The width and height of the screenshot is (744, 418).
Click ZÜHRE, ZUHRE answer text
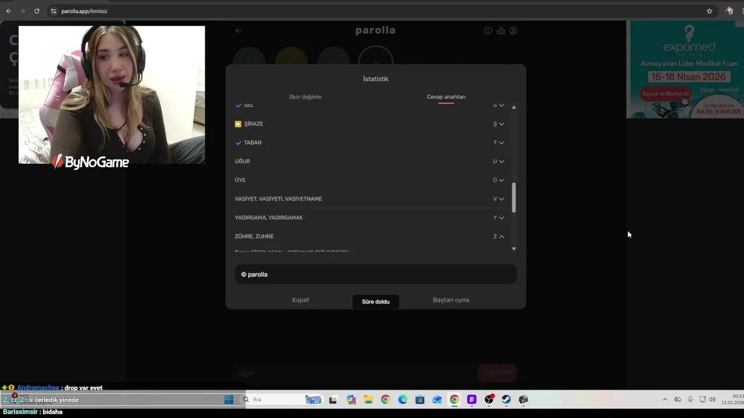click(x=254, y=236)
